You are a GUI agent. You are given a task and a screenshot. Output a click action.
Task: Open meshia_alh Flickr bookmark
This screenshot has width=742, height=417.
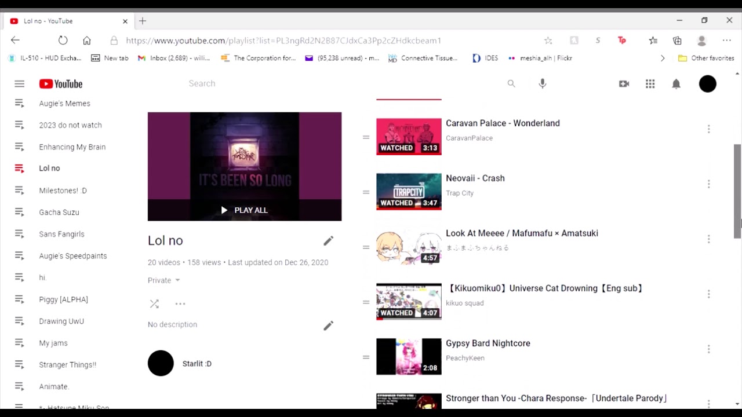point(540,58)
